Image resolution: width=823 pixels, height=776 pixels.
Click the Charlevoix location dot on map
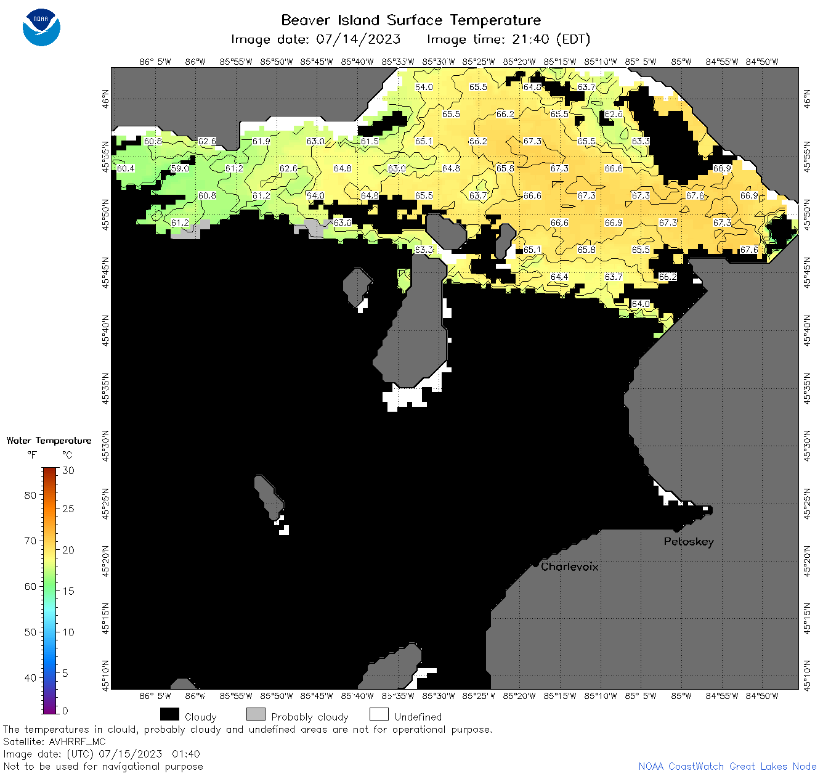click(535, 563)
